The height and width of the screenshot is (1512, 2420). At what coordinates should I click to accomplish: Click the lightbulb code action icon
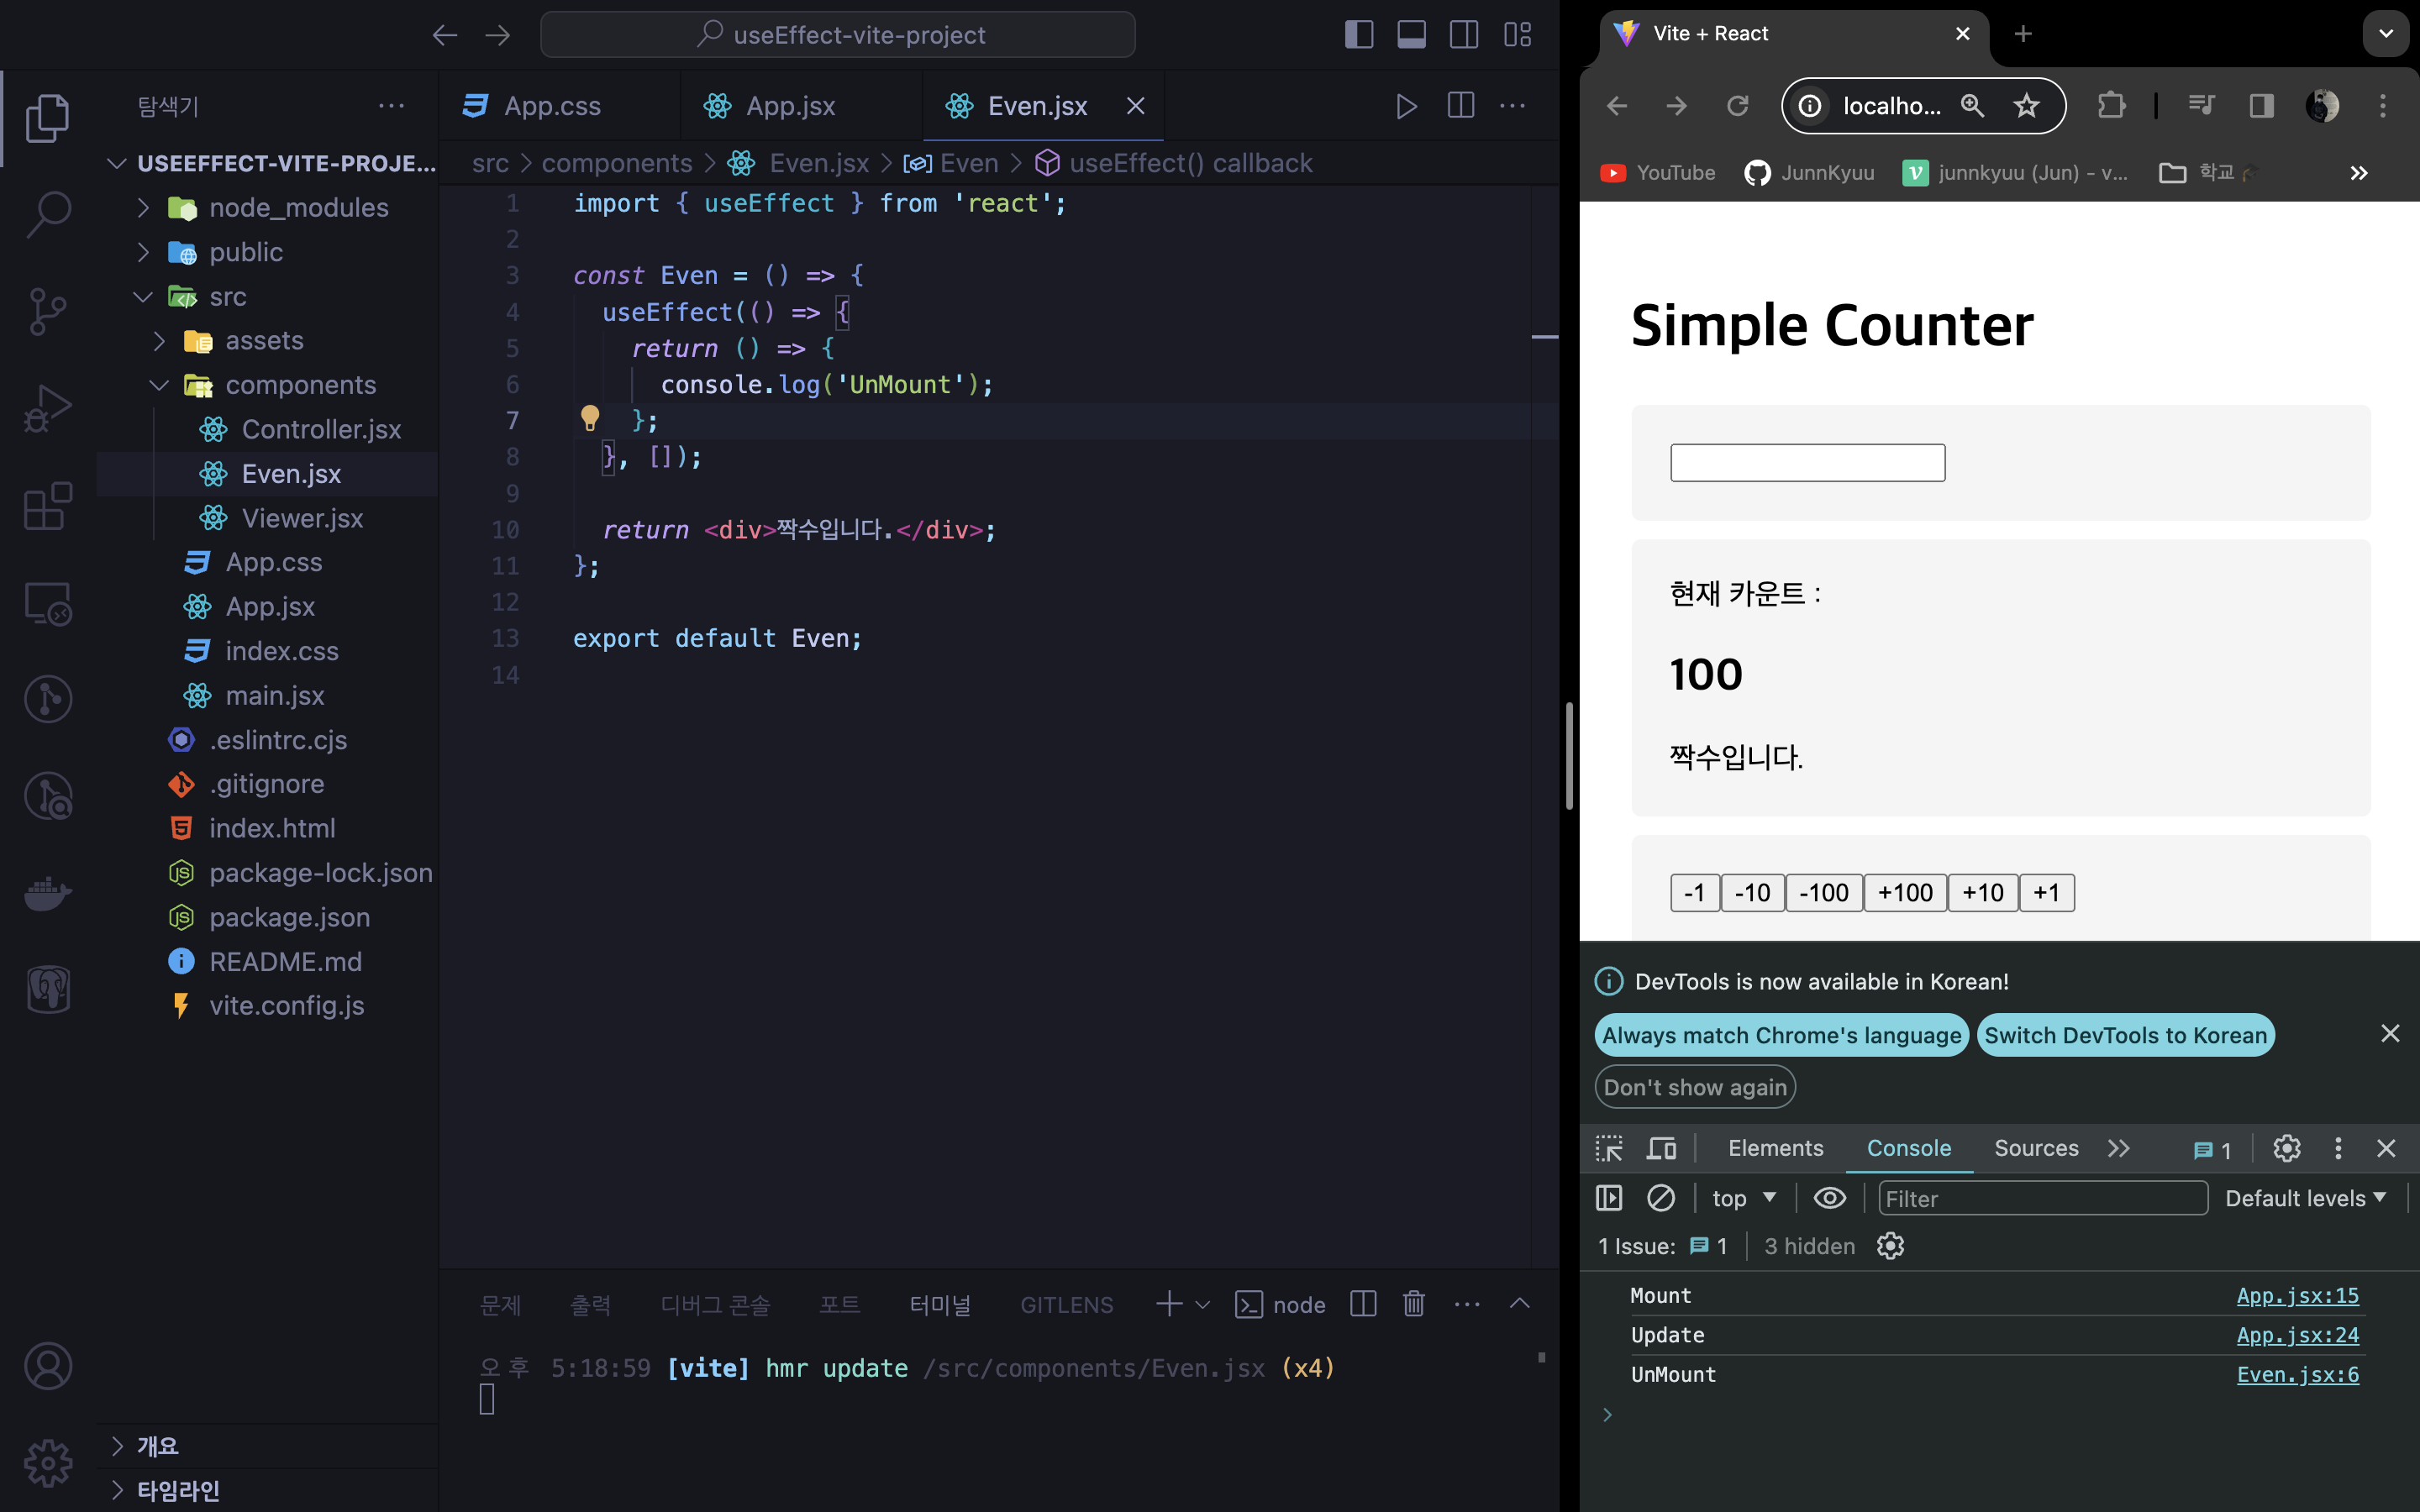coord(590,419)
